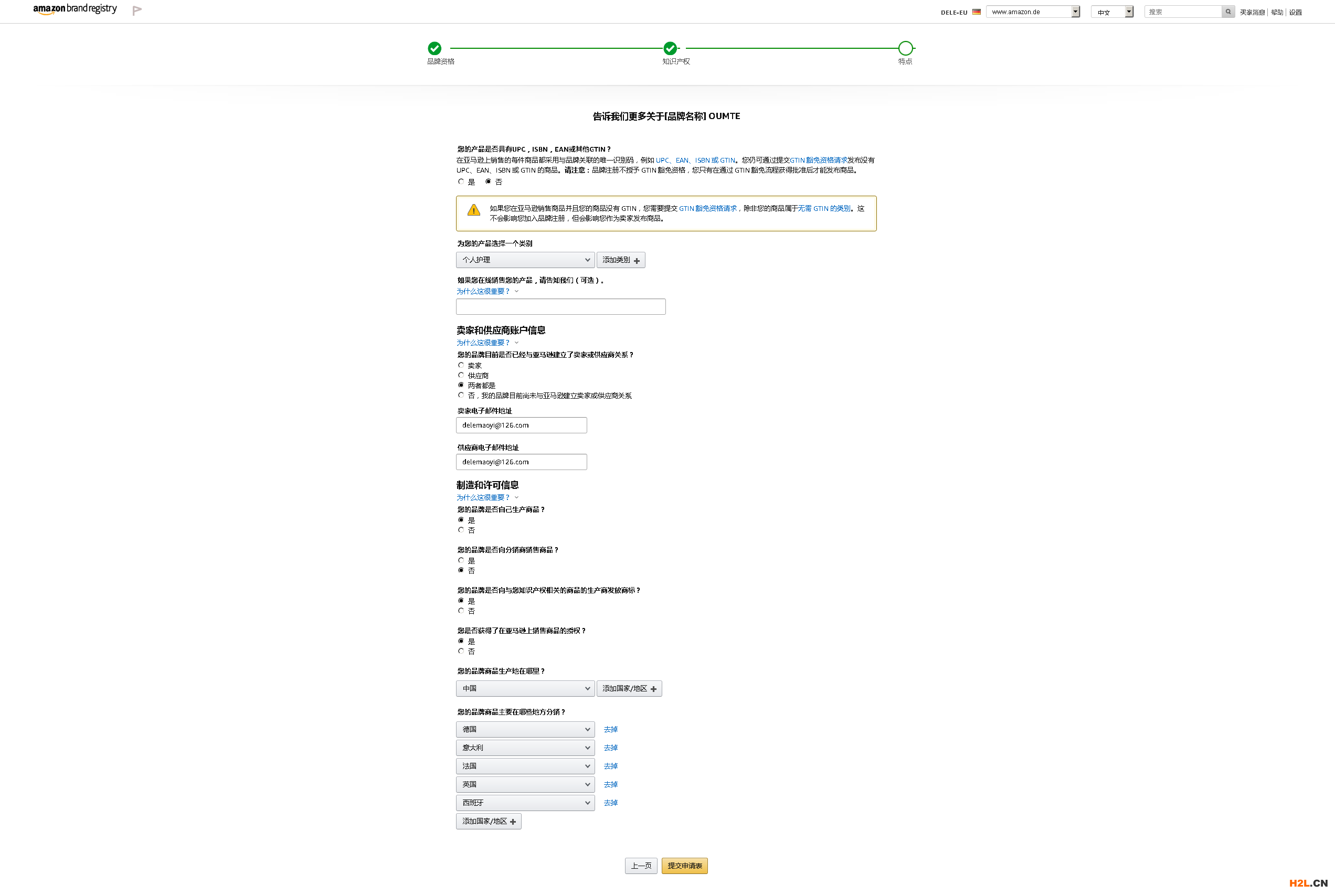Click the 卖家电子邮件地址 input field

point(521,425)
